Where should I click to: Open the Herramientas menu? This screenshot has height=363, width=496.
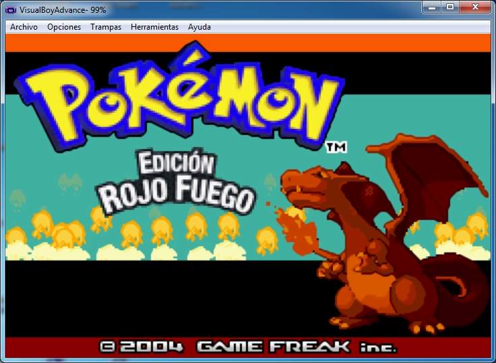tap(154, 27)
